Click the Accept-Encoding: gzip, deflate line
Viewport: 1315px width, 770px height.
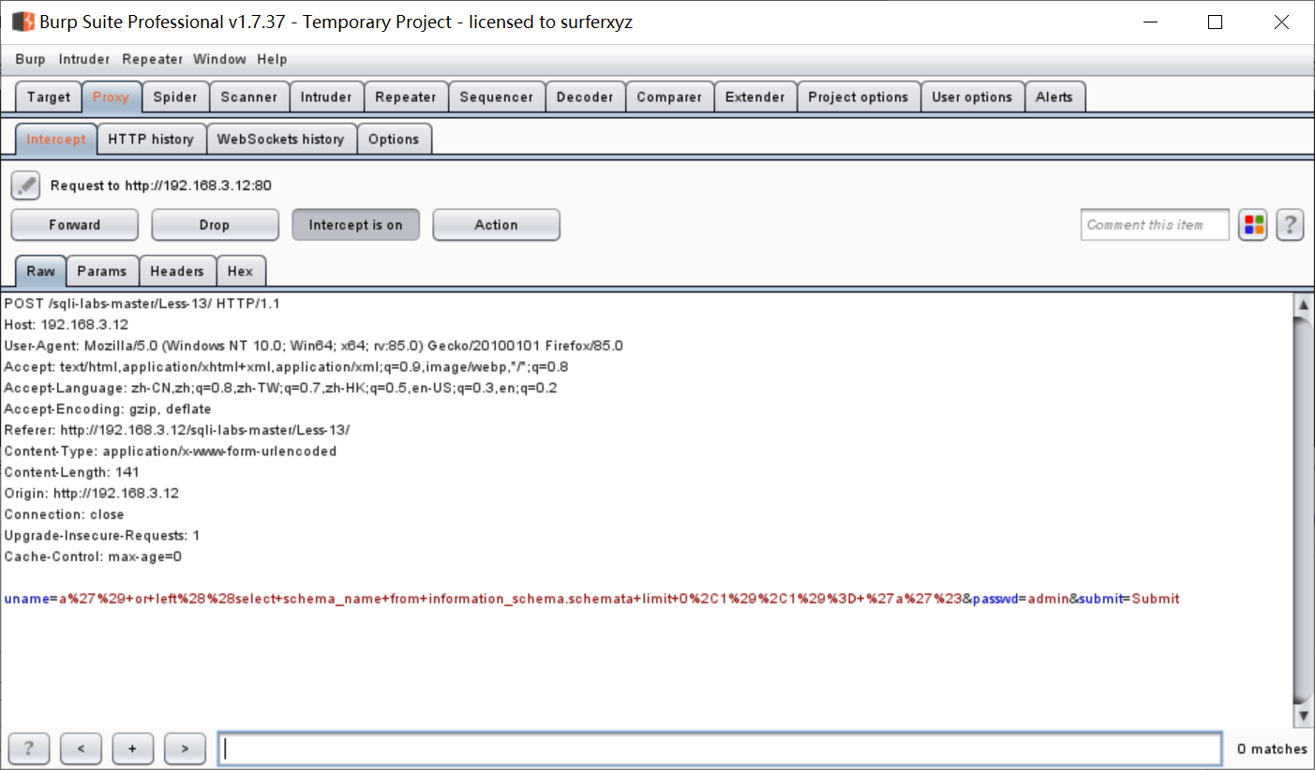(108, 408)
